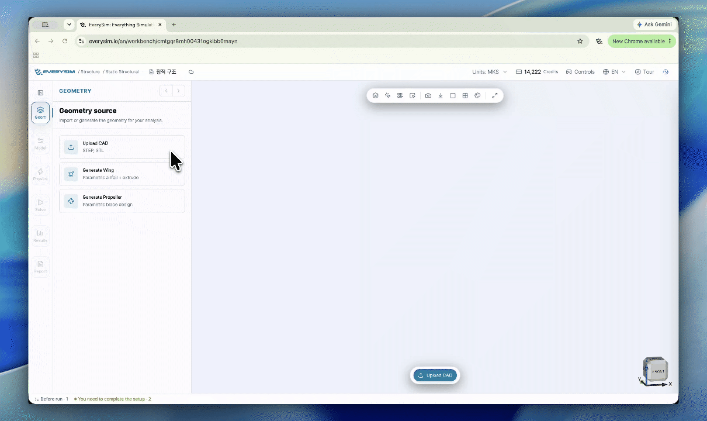Take a viewport screenshot with camera icon

tap(428, 95)
